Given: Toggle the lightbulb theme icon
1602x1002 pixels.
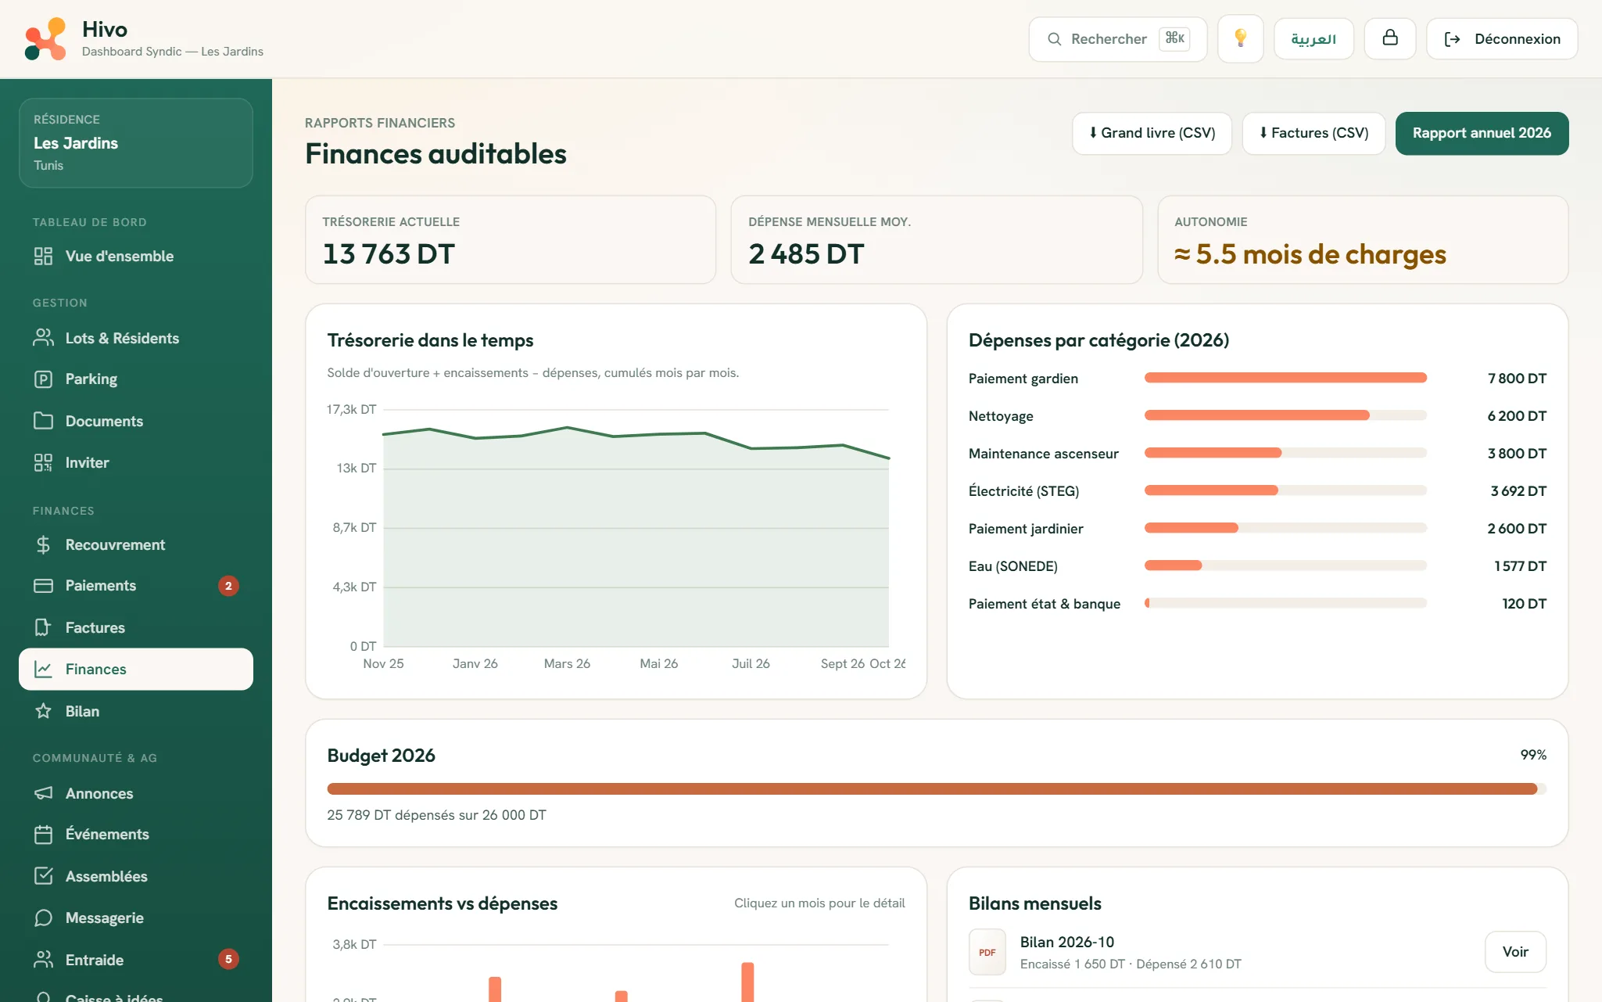Looking at the screenshot, I should click(x=1240, y=38).
